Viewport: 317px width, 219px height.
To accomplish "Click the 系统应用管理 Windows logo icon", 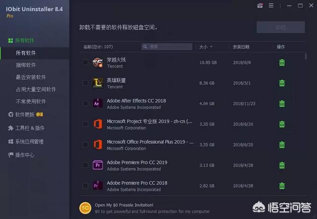I will click(11, 142).
